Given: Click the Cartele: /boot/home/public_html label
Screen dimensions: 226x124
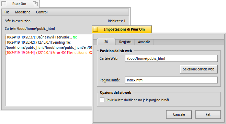Looking at the screenshot, I should click(30, 29).
